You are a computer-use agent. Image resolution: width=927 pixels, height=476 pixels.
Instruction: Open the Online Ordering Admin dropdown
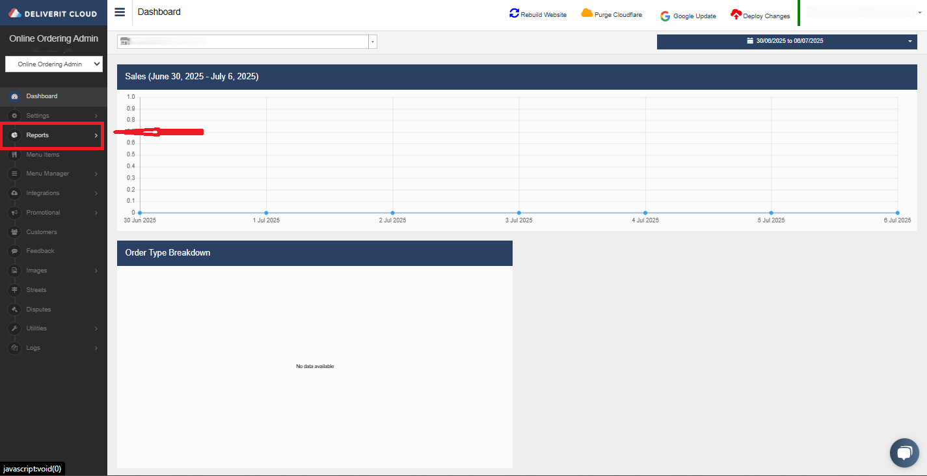click(54, 64)
